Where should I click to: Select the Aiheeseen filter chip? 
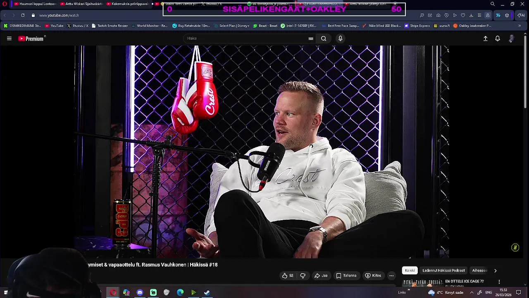pyautogui.click(x=479, y=271)
